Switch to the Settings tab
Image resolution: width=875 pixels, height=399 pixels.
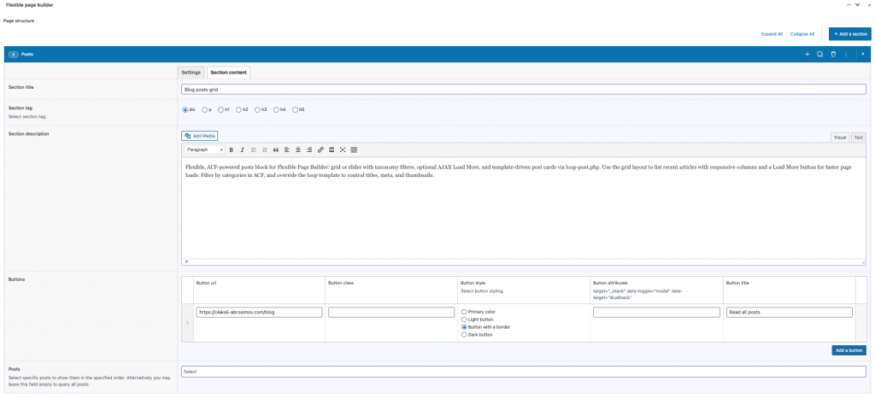click(x=191, y=73)
